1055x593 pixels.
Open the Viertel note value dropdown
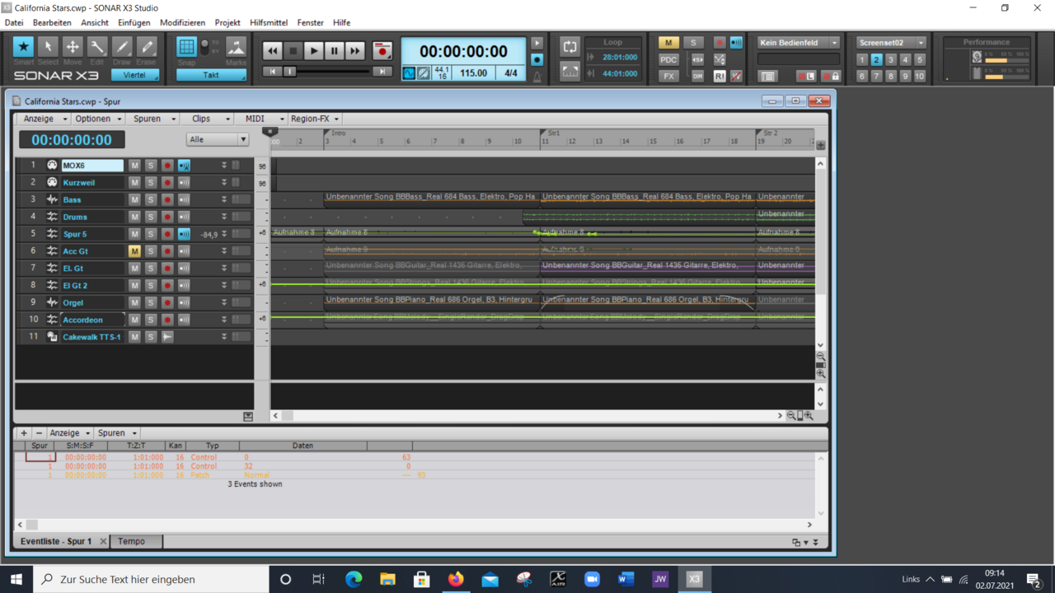[134, 75]
